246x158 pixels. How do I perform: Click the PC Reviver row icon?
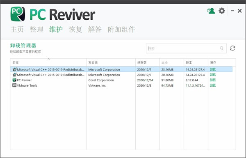point(14,80)
